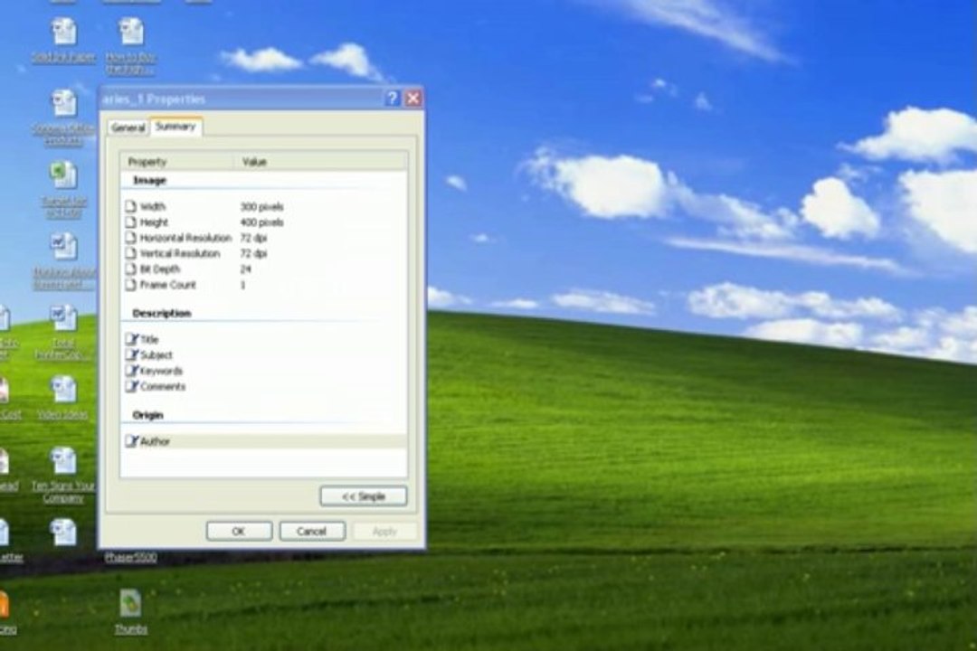This screenshot has width=977, height=651.
Task: Click the pencil icon beside Title
Action: click(131, 339)
